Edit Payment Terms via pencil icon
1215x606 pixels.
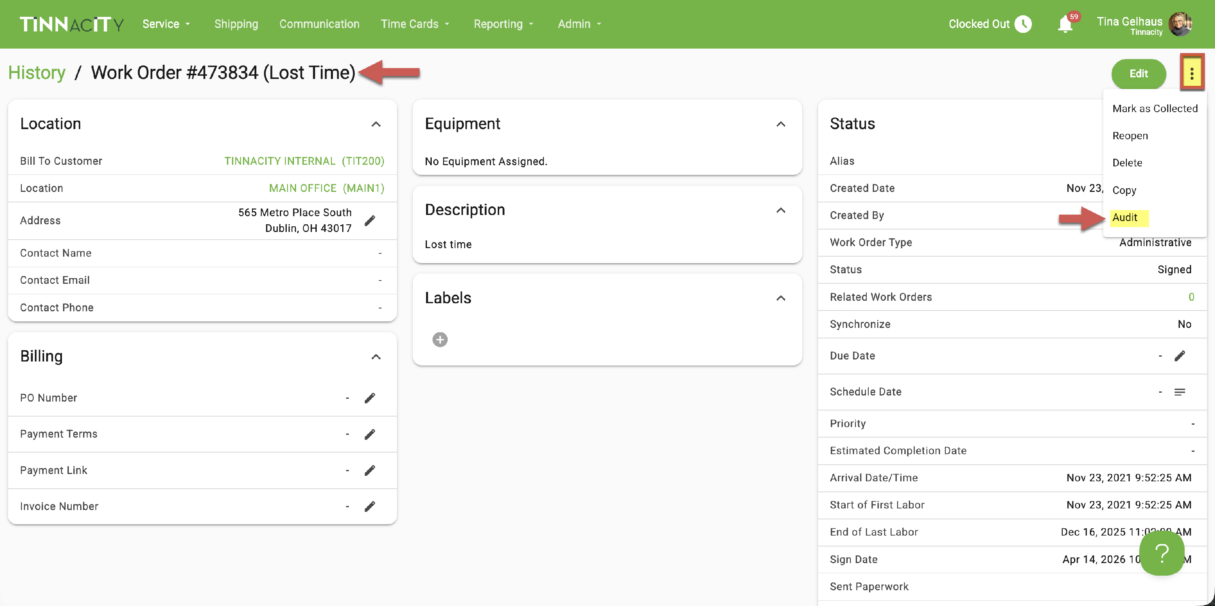click(x=370, y=434)
